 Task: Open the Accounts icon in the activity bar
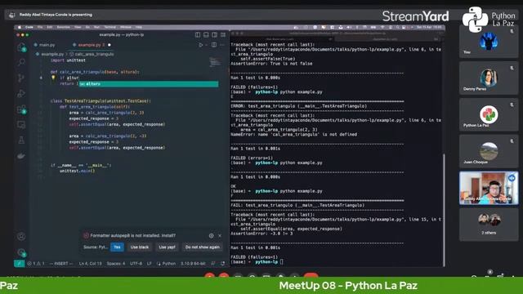pos(21,236)
